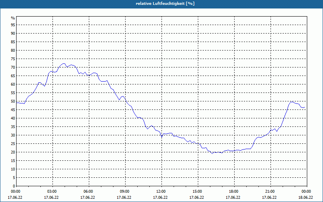Select the 45 y-axis label

(13, 110)
